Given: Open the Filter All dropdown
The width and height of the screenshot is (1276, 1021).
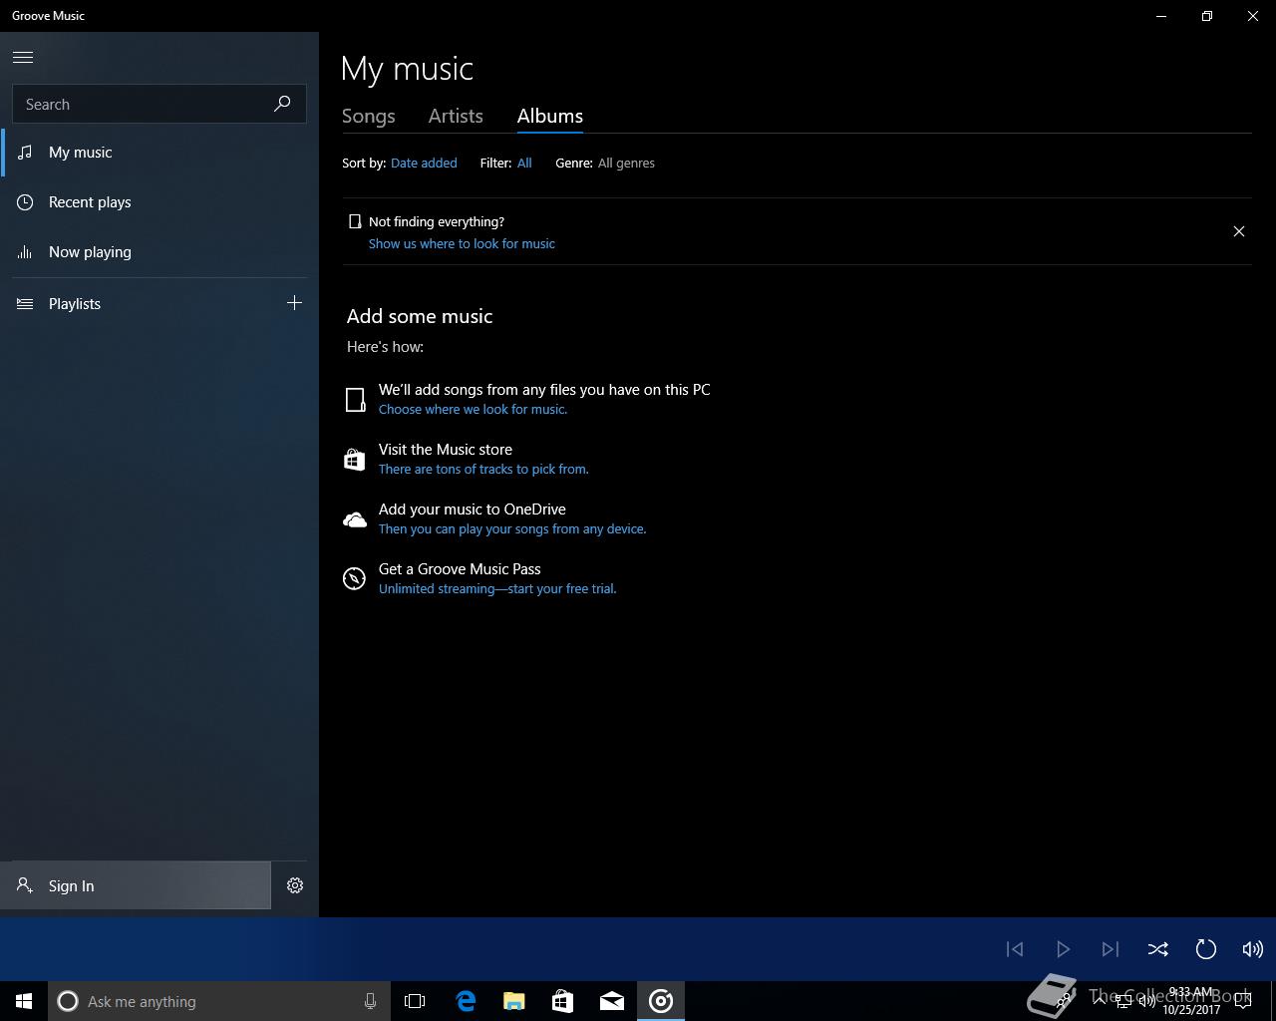Looking at the screenshot, I should (524, 163).
